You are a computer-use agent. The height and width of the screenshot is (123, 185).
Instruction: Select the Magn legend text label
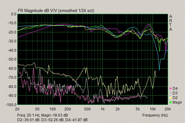[177, 102]
